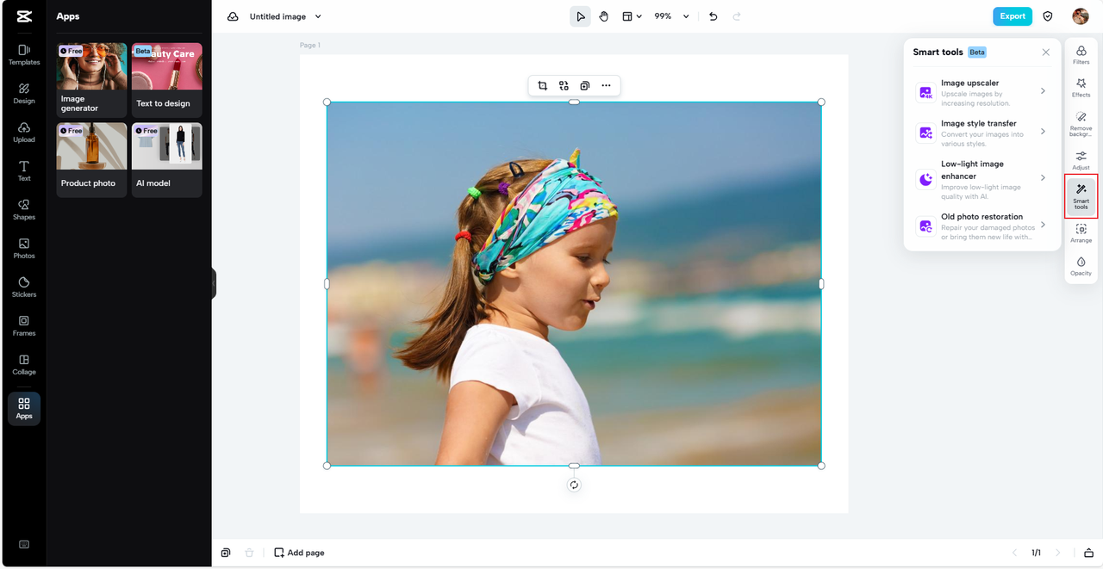1103x569 pixels.
Task: Open the Photos sidebar panel
Action: point(24,249)
